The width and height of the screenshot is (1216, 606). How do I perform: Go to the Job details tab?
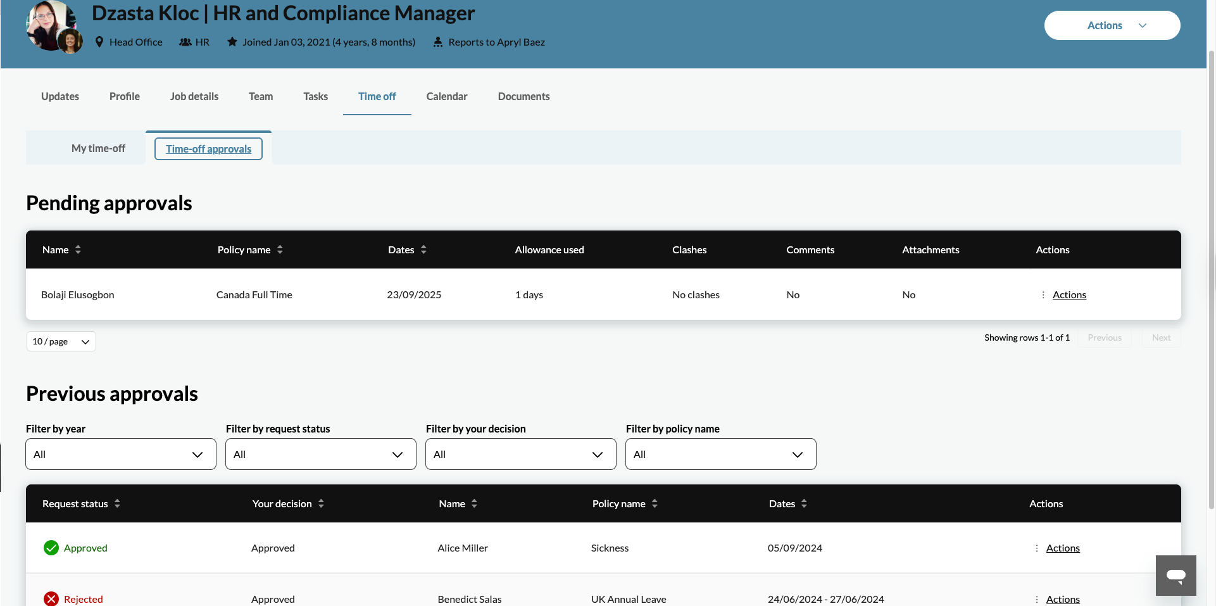pos(194,96)
